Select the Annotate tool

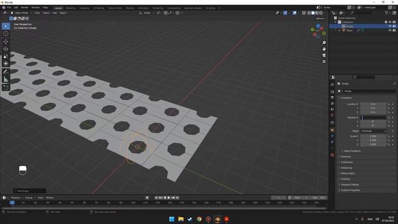coord(6,72)
